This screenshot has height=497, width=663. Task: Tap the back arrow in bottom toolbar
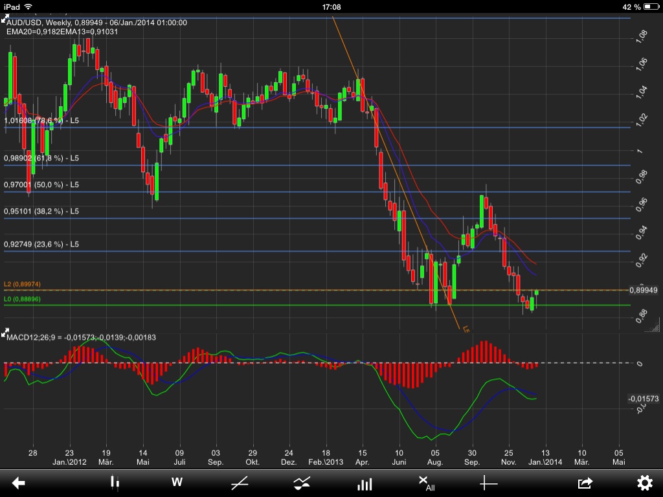coord(18,483)
